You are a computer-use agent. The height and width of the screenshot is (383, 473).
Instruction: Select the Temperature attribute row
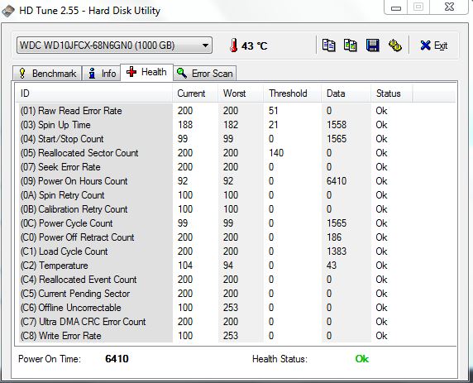[236, 266]
